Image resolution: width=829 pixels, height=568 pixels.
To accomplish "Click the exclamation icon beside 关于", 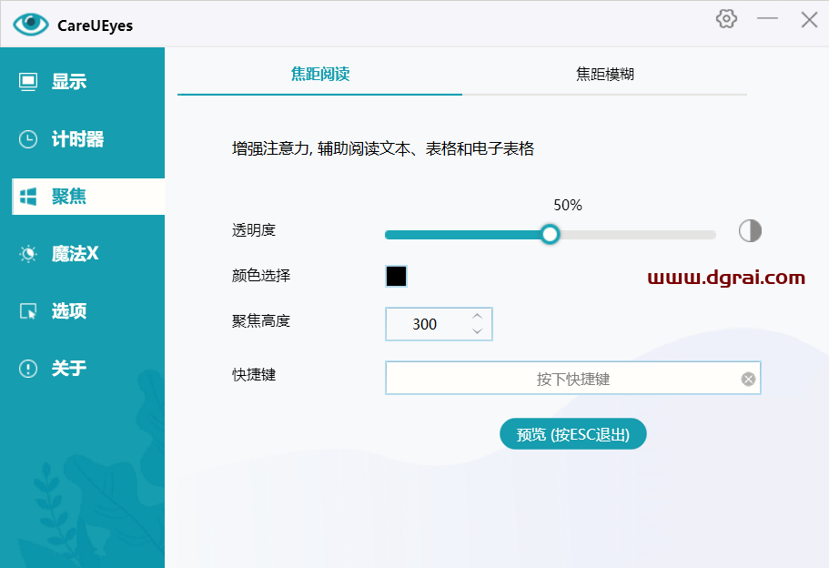I will point(28,369).
